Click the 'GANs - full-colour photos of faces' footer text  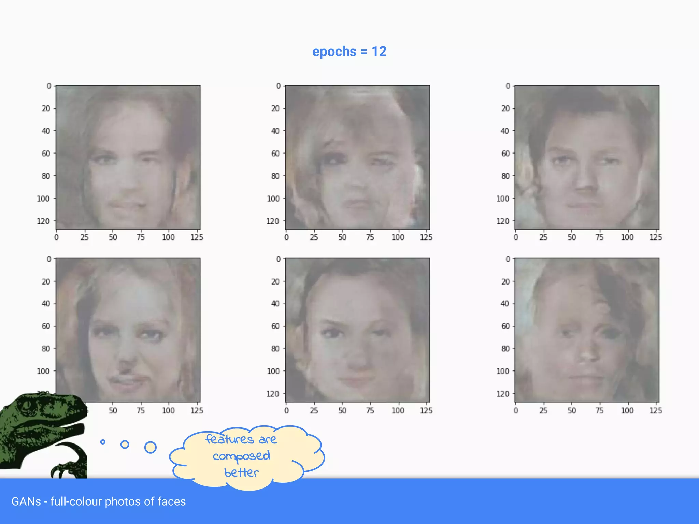click(x=99, y=501)
